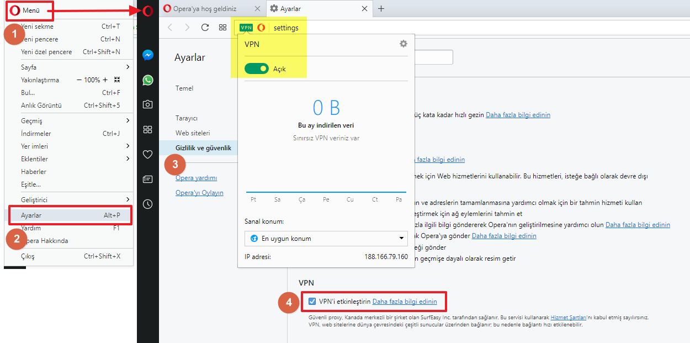Image resolution: width=690 pixels, height=343 pixels.
Task: Zoom out with the minus button in menu
Action: click(x=79, y=80)
